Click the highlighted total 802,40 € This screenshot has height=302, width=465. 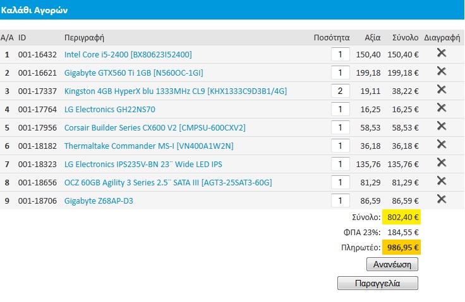402,217
